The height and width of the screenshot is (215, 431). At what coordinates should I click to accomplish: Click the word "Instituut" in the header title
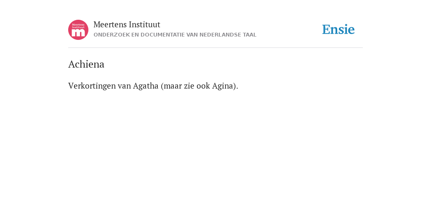pyautogui.click(x=145, y=24)
